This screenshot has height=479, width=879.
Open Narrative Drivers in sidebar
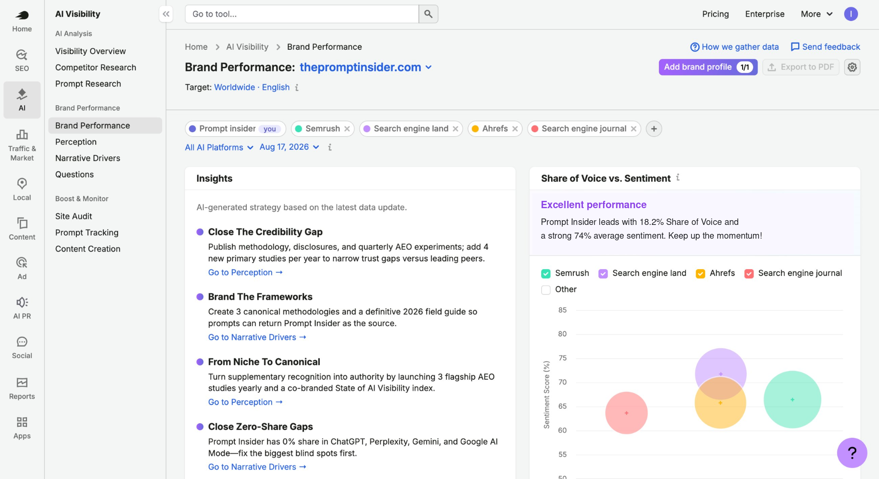(x=88, y=158)
